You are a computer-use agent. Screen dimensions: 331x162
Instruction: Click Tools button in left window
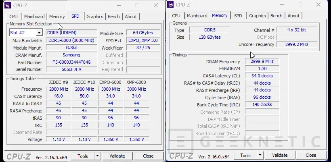pyautogui.click(x=83, y=156)
